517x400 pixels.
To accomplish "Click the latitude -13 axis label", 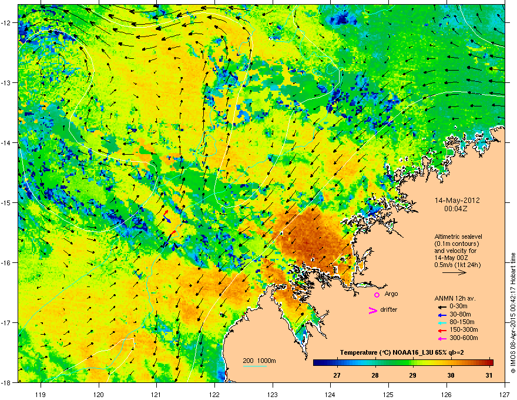I will pyautogui.click(x=6, y=82).
